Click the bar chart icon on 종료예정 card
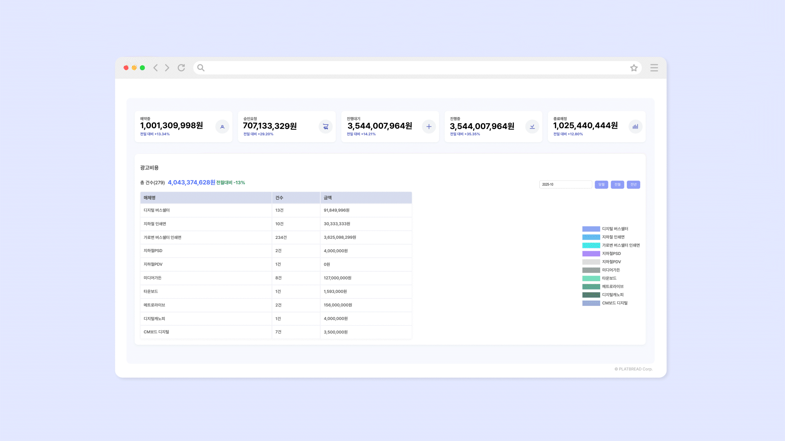The width and height of the screenshot is (785, 441). (x=635, y=127)
